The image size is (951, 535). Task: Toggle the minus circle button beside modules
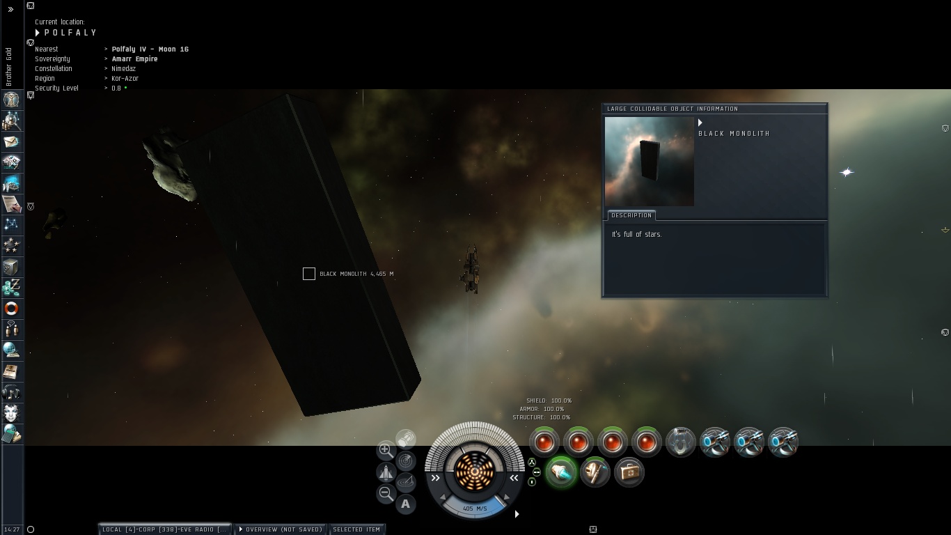click(536, 472)
